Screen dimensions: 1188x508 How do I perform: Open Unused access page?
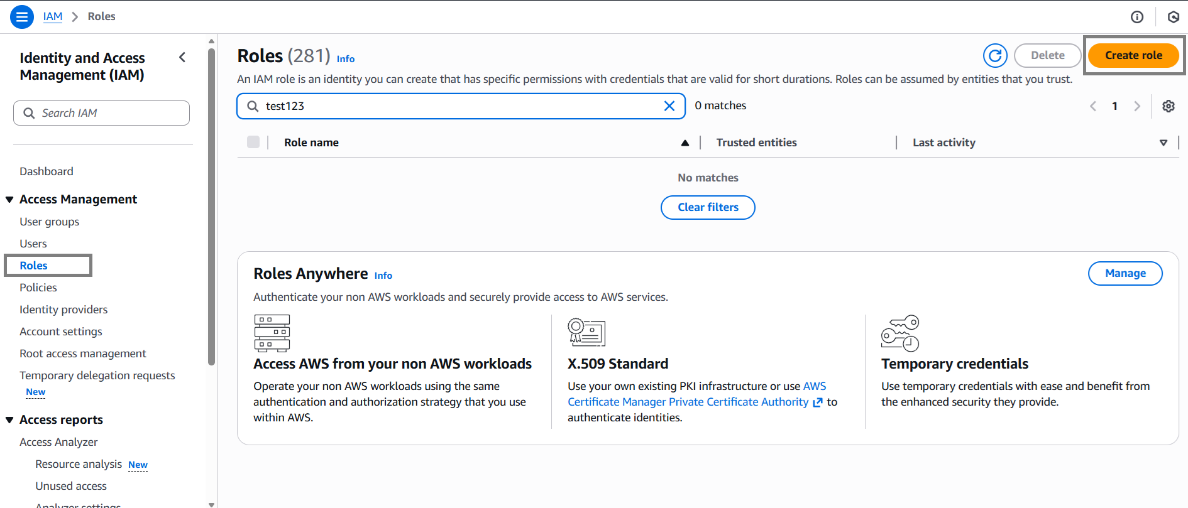pyautogui.click(x=71, y=486)
